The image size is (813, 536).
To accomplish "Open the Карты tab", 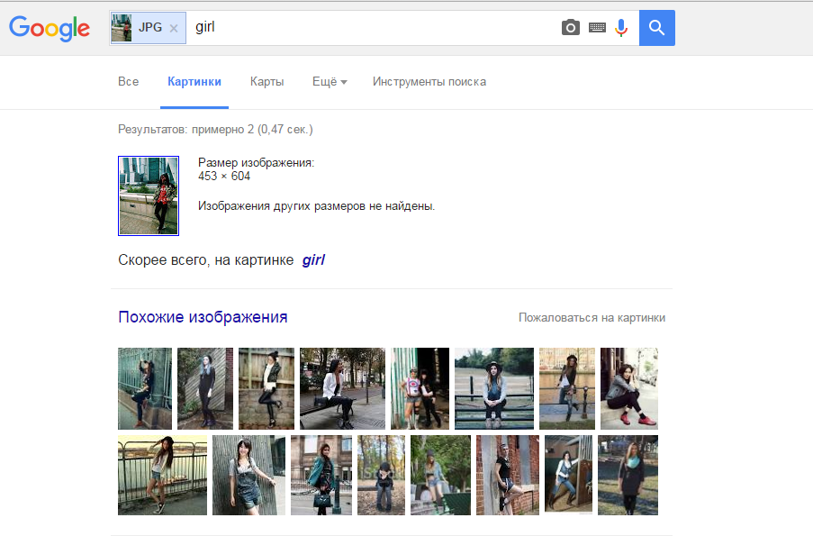I will (x=267, y=81).
